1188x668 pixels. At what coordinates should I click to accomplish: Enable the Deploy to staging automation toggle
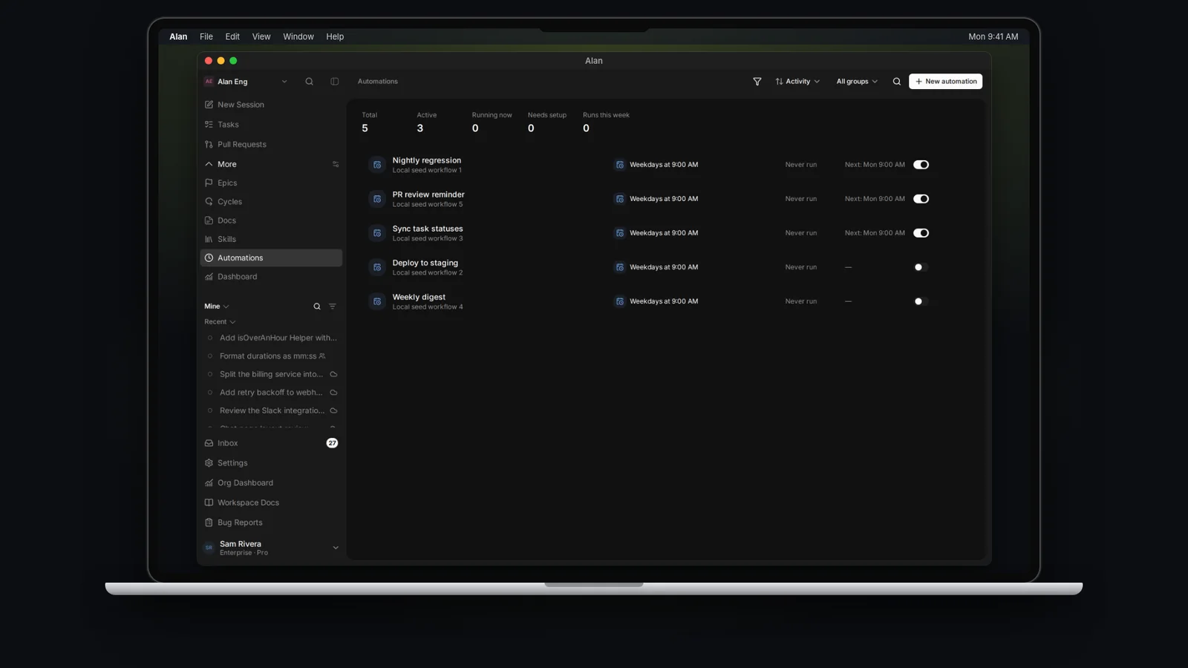coord(921,267)
